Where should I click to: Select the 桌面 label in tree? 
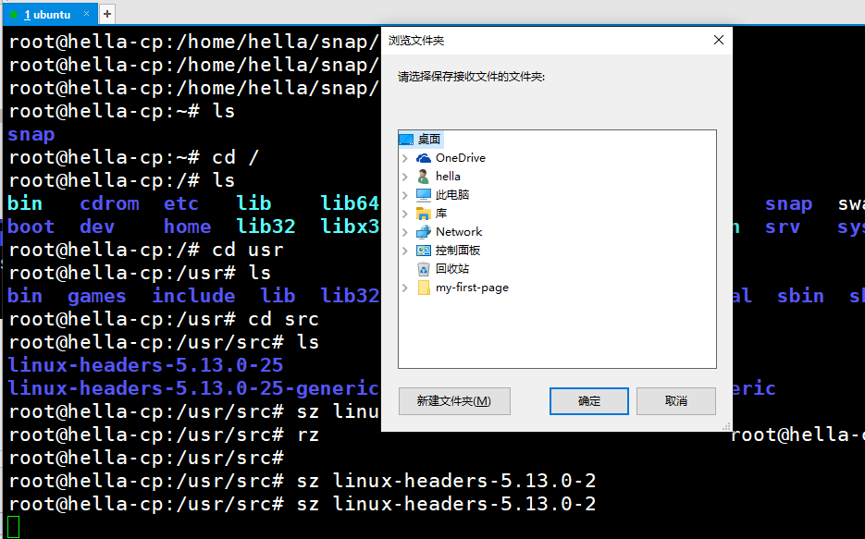429,140
